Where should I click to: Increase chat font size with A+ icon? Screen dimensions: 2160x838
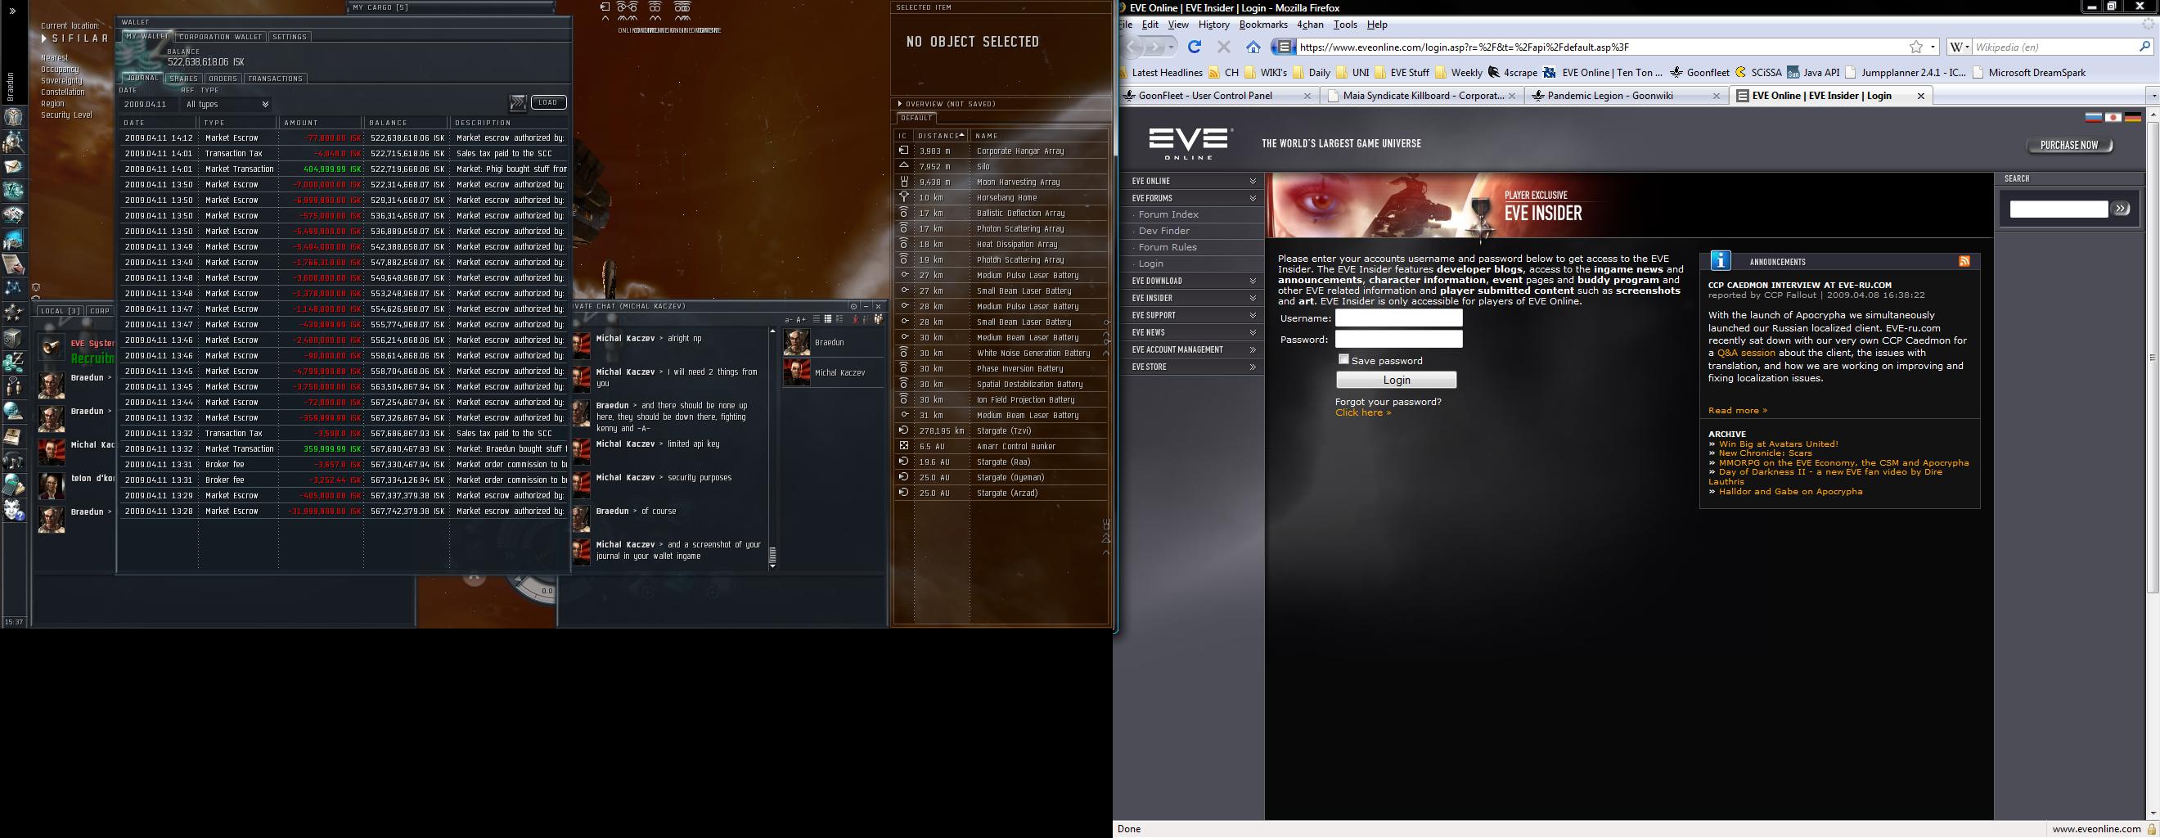(801, 320)
